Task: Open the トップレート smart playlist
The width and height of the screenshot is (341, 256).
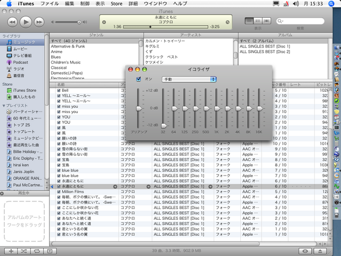Action: point(22,132)
